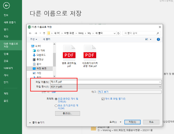Open 정보 in Excel backstage menu
Viewport: 174px width, 134px height.
(x=6, y=15)
